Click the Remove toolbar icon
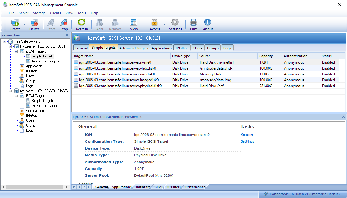 [115, 22]
